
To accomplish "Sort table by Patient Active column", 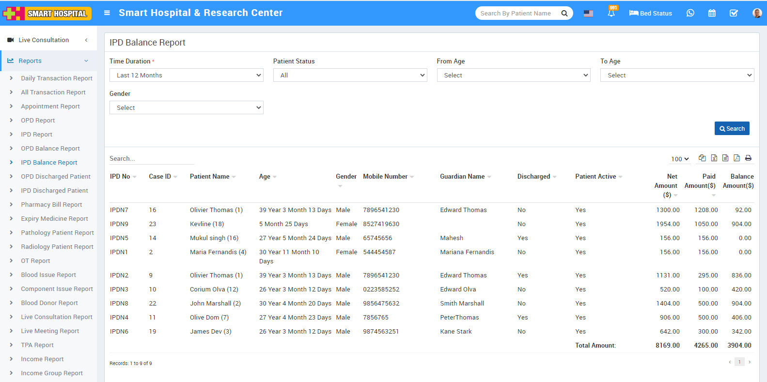I will click(x=599, y=177).
